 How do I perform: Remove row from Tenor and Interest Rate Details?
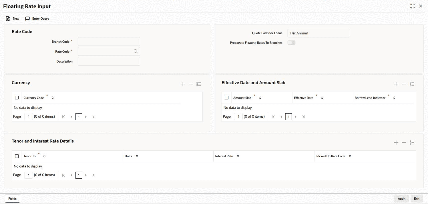pyautogui.click(x=404, y=142)
